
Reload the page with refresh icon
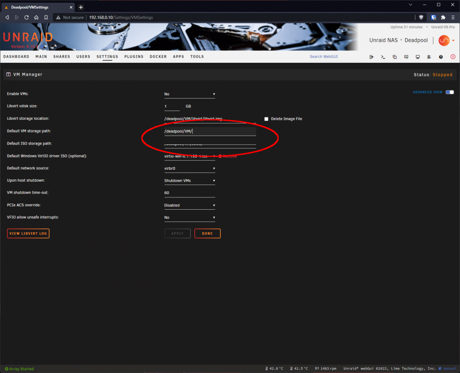[x=26, y=17]
